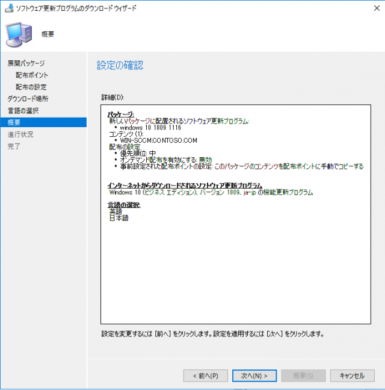Click 日本語 in the details language list
The height and width of the screenshot is (390, 385).
[119, 218]
